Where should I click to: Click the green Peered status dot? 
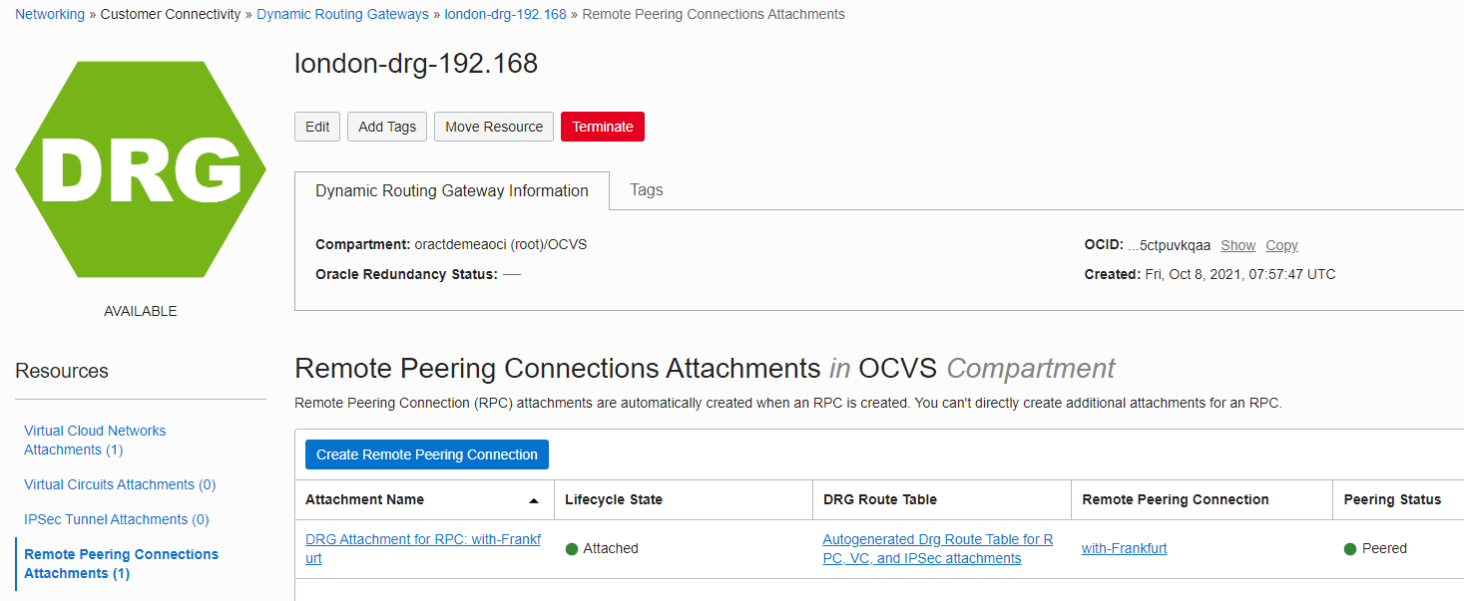pos(1350,549)
